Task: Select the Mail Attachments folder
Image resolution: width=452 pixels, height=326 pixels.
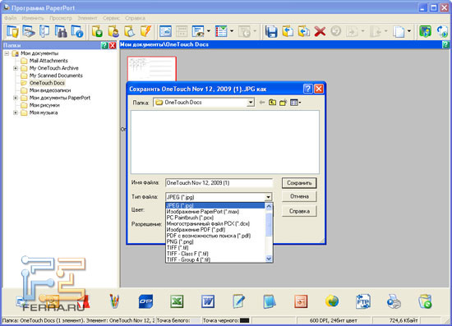Action: point(48,61)
